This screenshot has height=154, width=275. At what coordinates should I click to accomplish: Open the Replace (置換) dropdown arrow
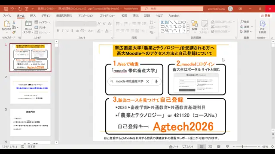[x=252, y=27]
